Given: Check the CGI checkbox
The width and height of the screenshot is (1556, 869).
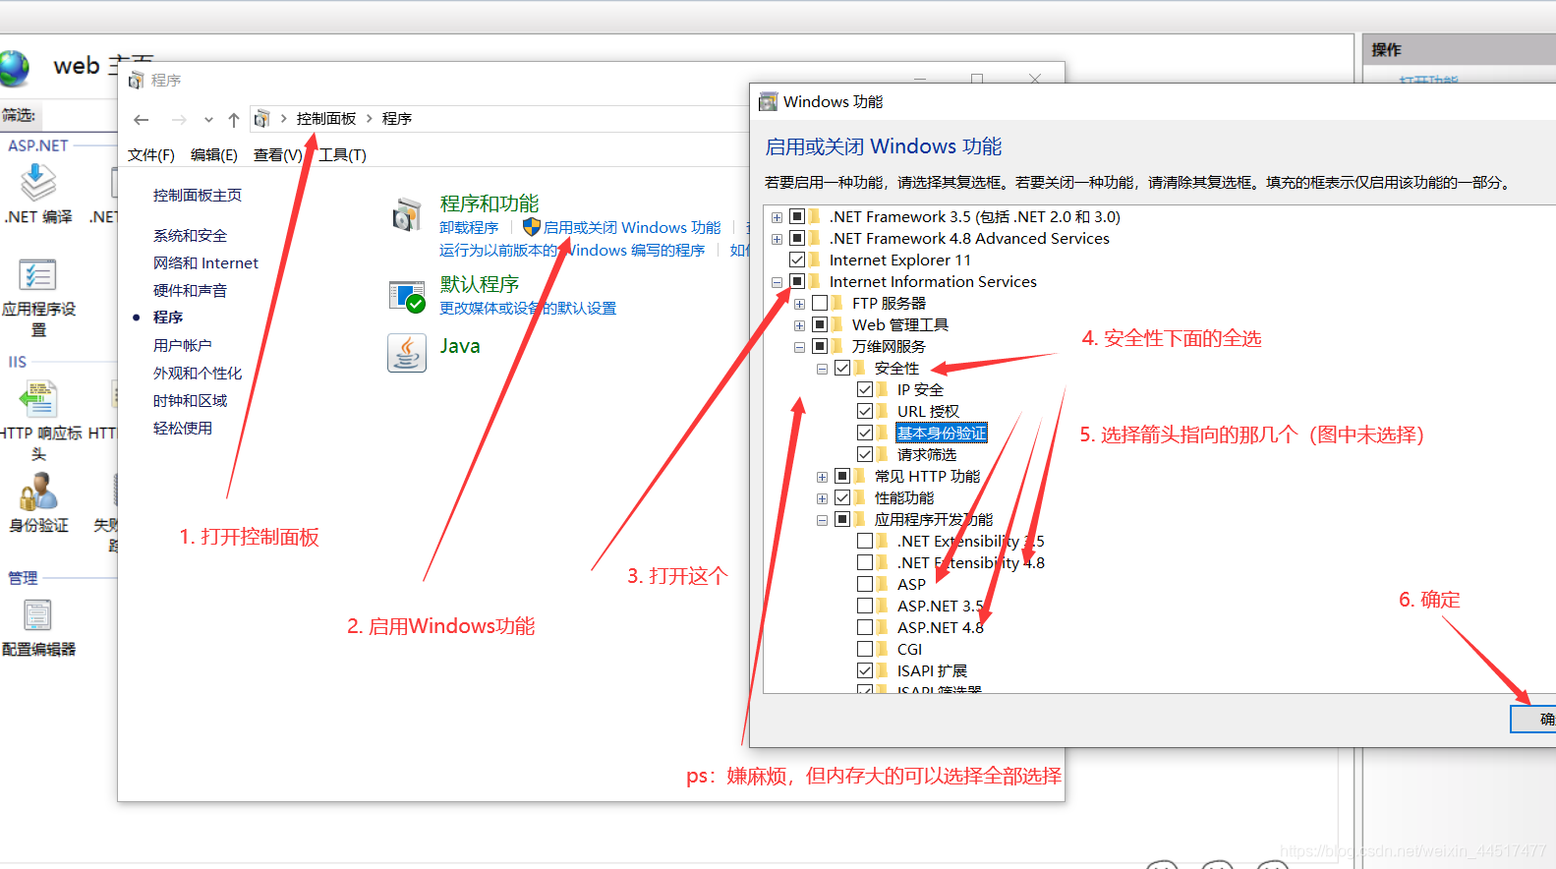Looking at the screenshot, I should point(866,649).
